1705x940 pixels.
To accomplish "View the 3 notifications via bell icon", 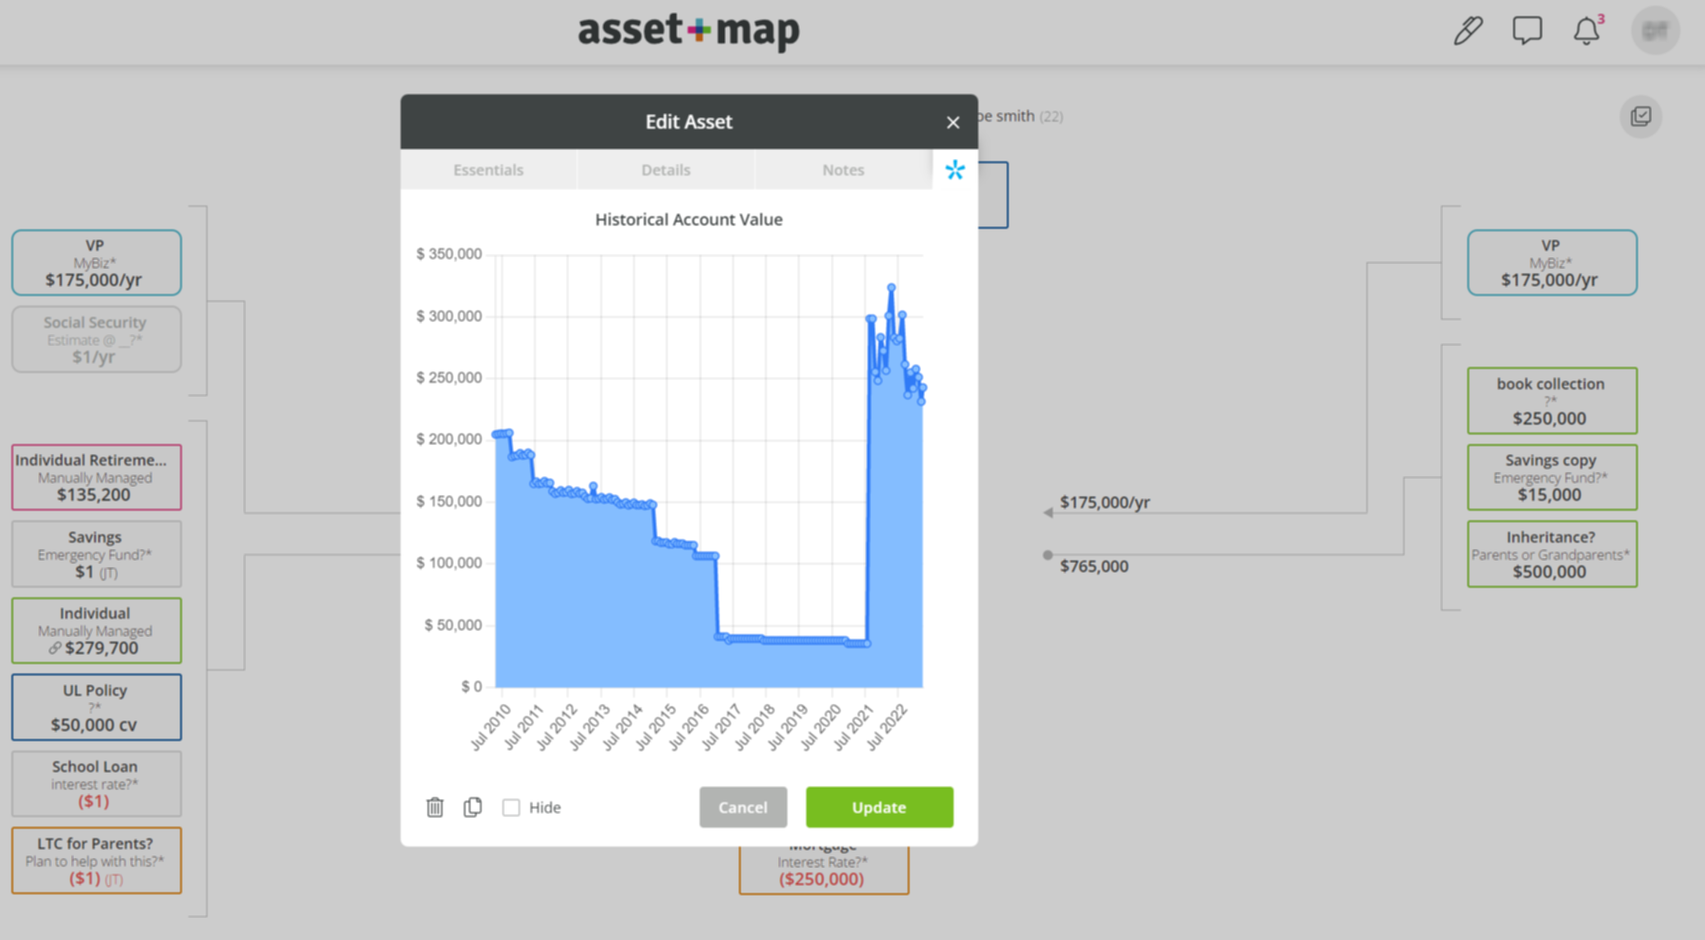I will (1586, 31).
